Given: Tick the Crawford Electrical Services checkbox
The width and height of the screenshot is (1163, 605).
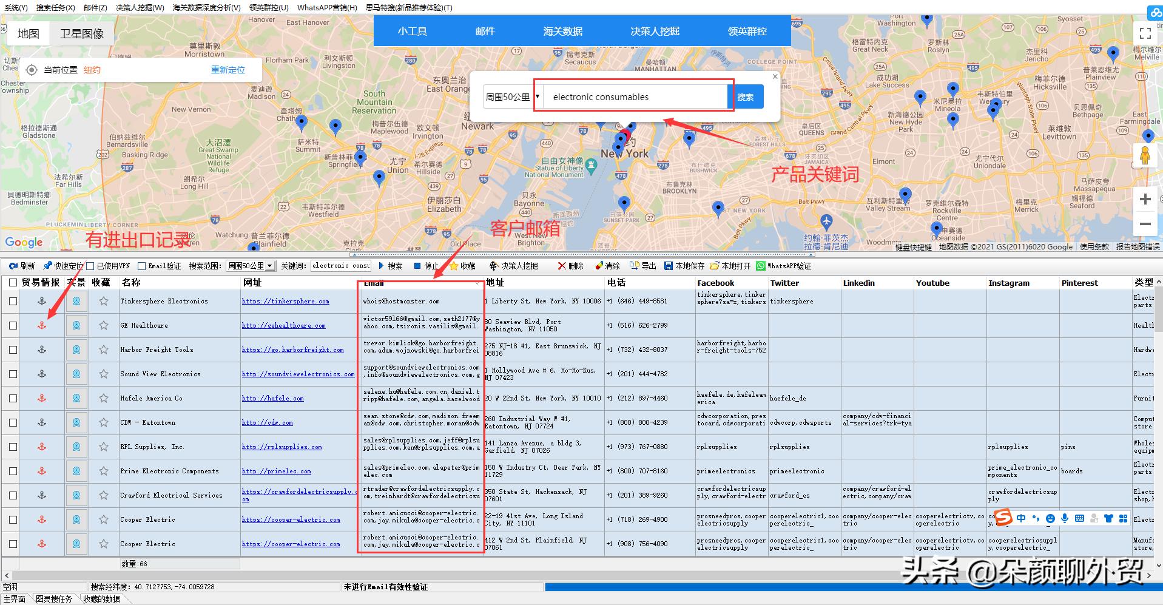Looking at the screenshot, I should coord(13,495).
